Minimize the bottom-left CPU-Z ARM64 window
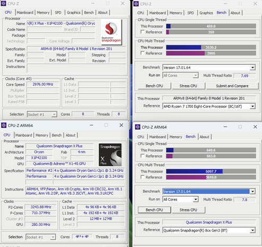 coord(91,125)
